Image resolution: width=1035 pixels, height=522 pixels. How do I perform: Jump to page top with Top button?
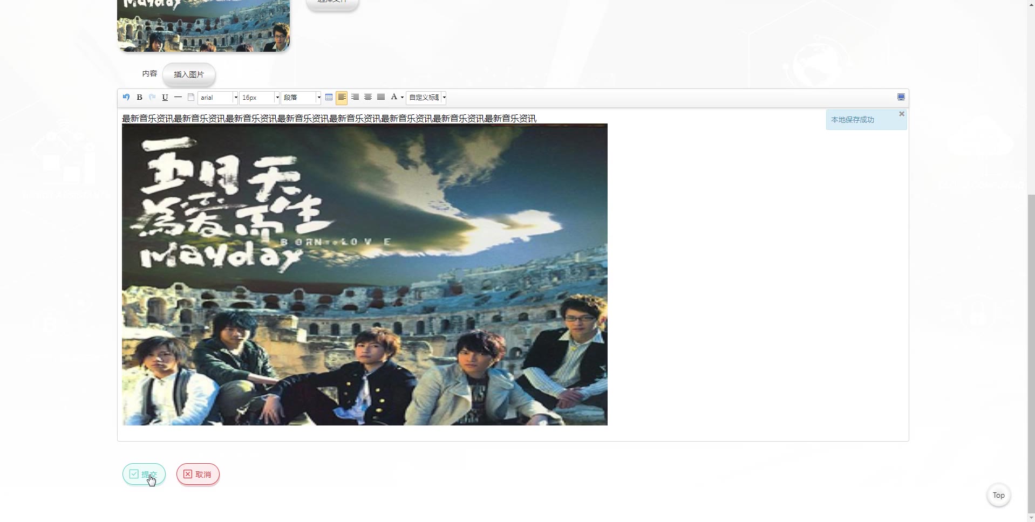coord(999,495)
